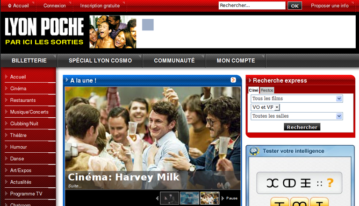Open the BILLETTERIE menu
This screenshot has height=206, width=359.
click(29, 61)
